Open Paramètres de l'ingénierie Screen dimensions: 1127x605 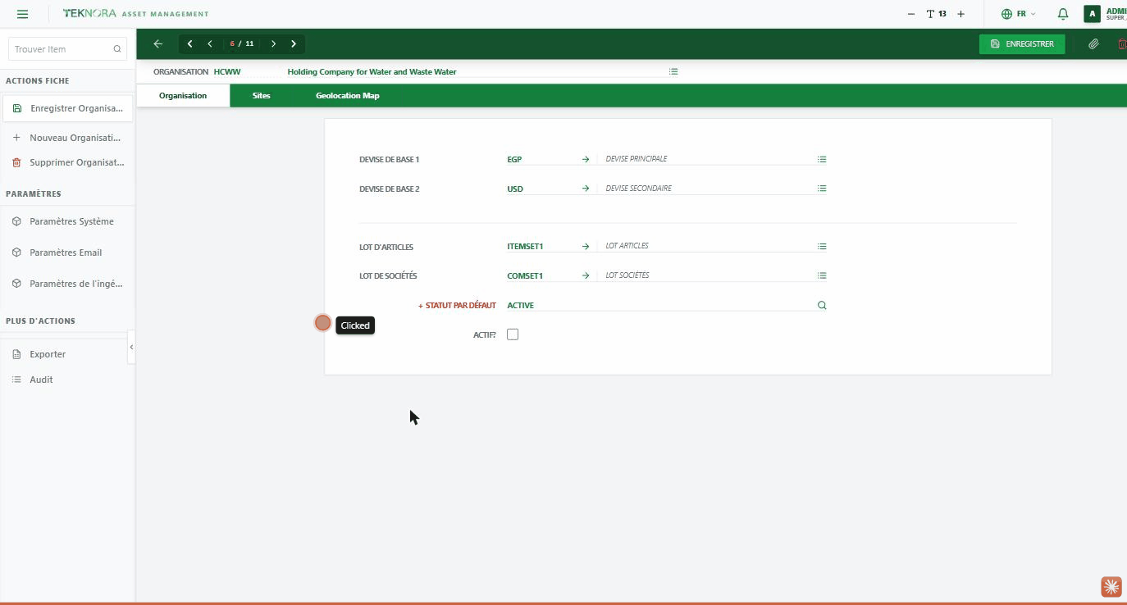click(67, 284)
